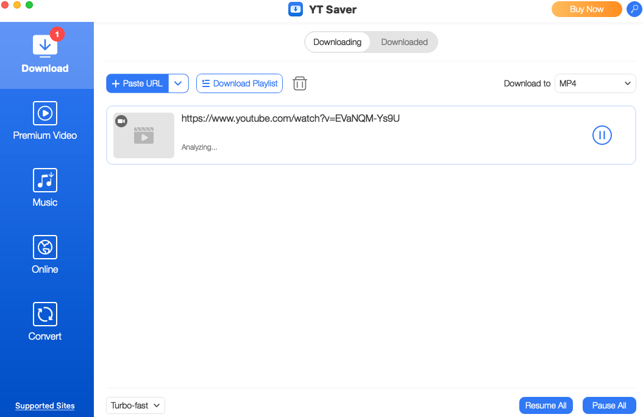Open the Online browser section

pyautogui.click(x=45, y=255)
